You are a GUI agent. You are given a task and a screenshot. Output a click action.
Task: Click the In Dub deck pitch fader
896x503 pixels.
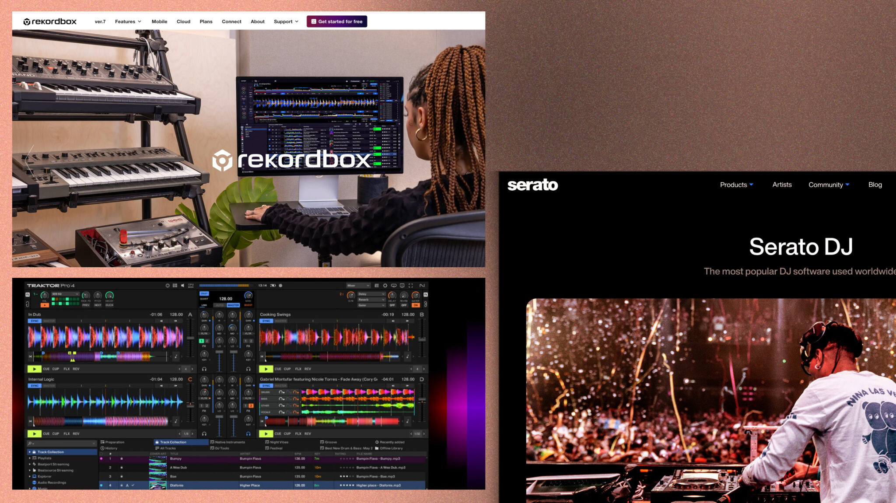coord(191,338)
